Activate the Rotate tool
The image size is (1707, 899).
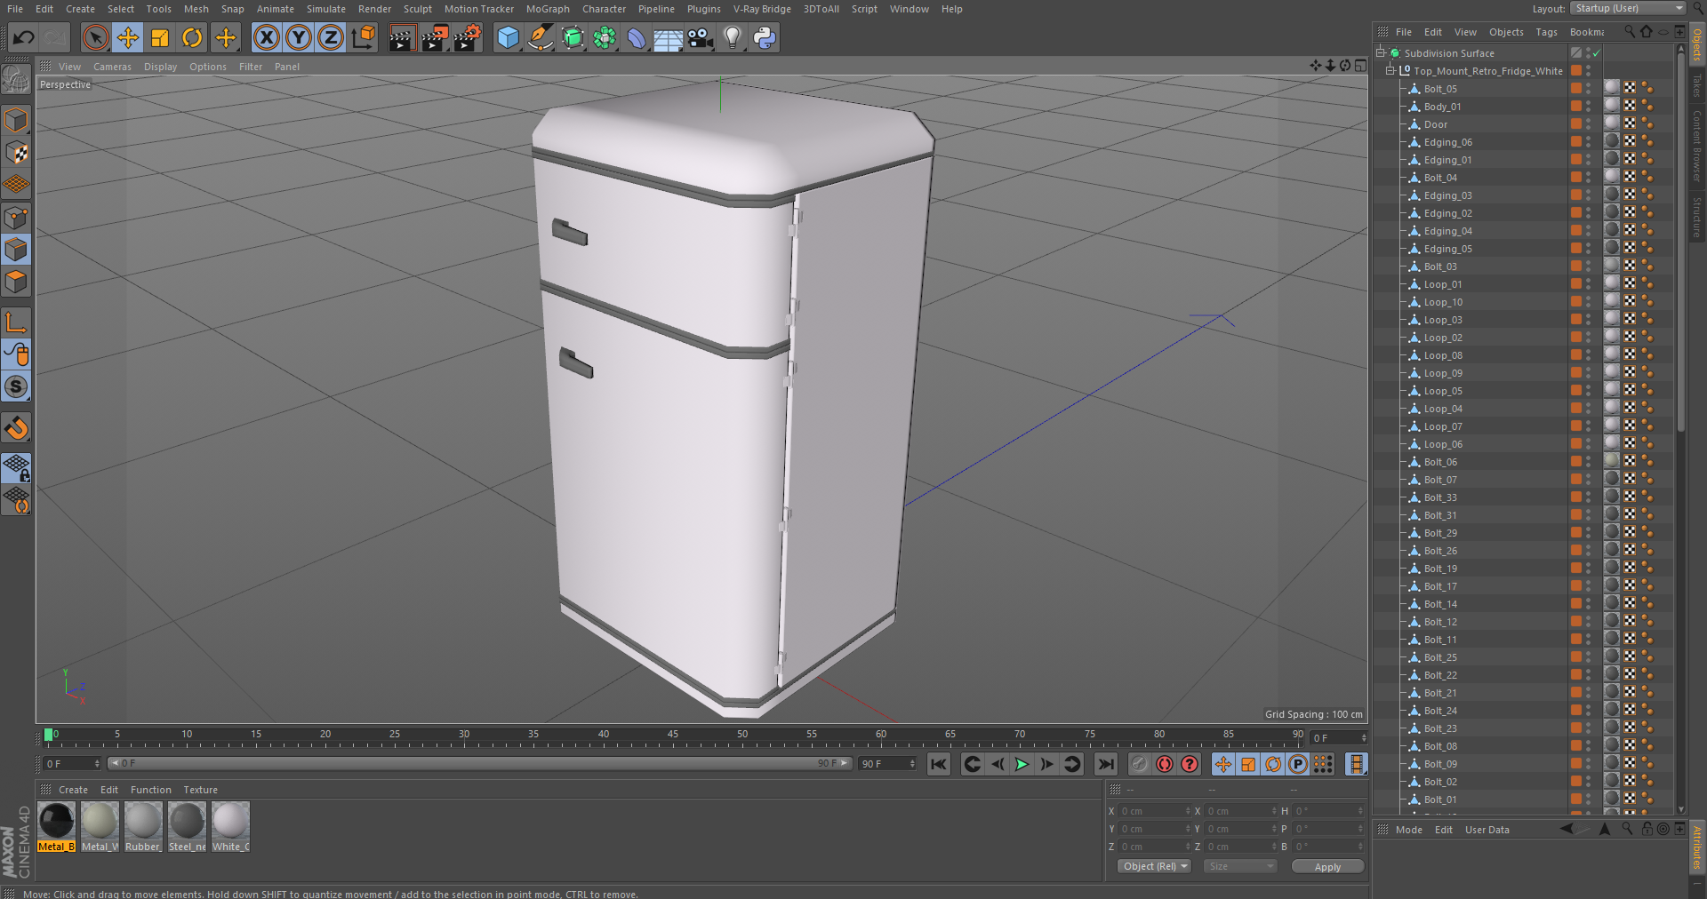tap(192, 37)
